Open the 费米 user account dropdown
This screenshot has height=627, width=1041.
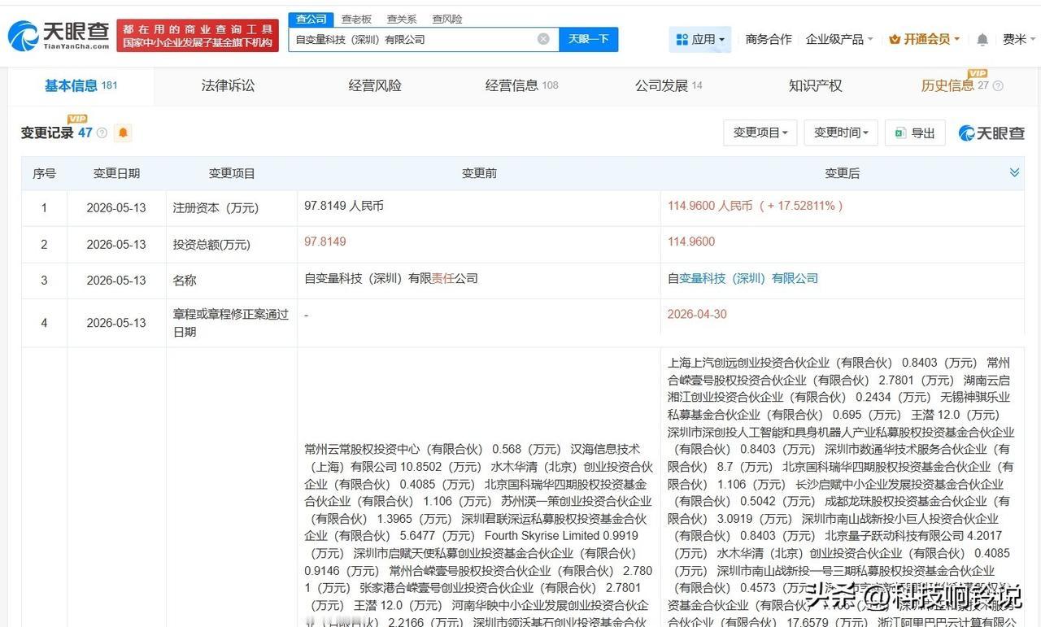(1020, 39)
